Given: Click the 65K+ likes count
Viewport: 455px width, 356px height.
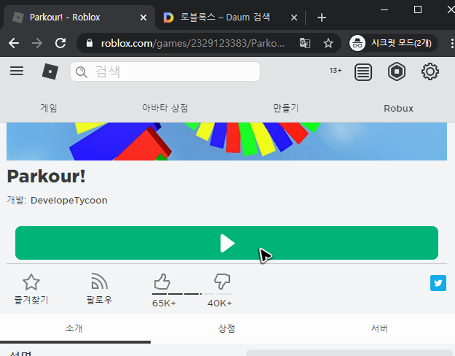Looking at the screenshot, I should click(164, 303).
